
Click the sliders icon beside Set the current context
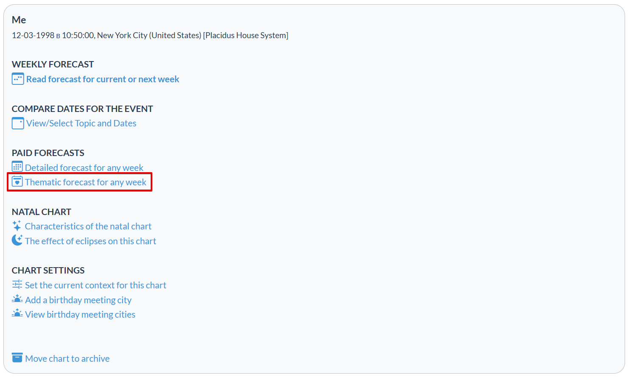[x=17, y=285]
